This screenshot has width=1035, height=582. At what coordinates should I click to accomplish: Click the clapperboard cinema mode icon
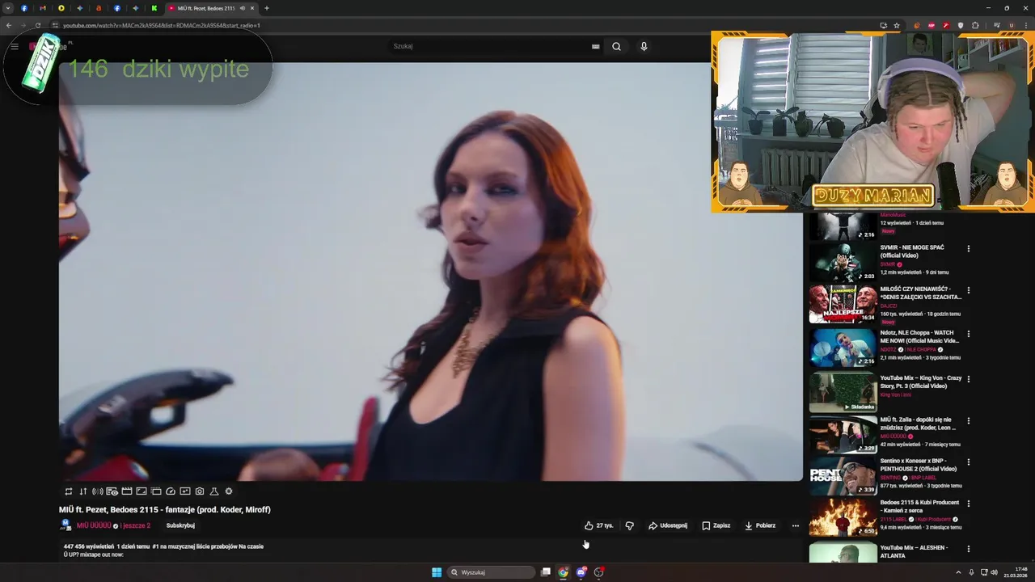pyautogui.click(x=127, y=491)
